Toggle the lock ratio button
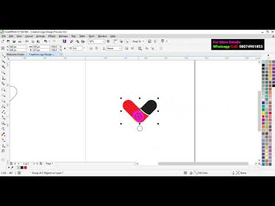The image size is (275, 206). click(65, 49)
